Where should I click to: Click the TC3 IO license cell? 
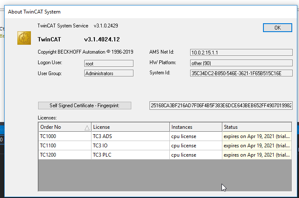click(x=130, y=146)
